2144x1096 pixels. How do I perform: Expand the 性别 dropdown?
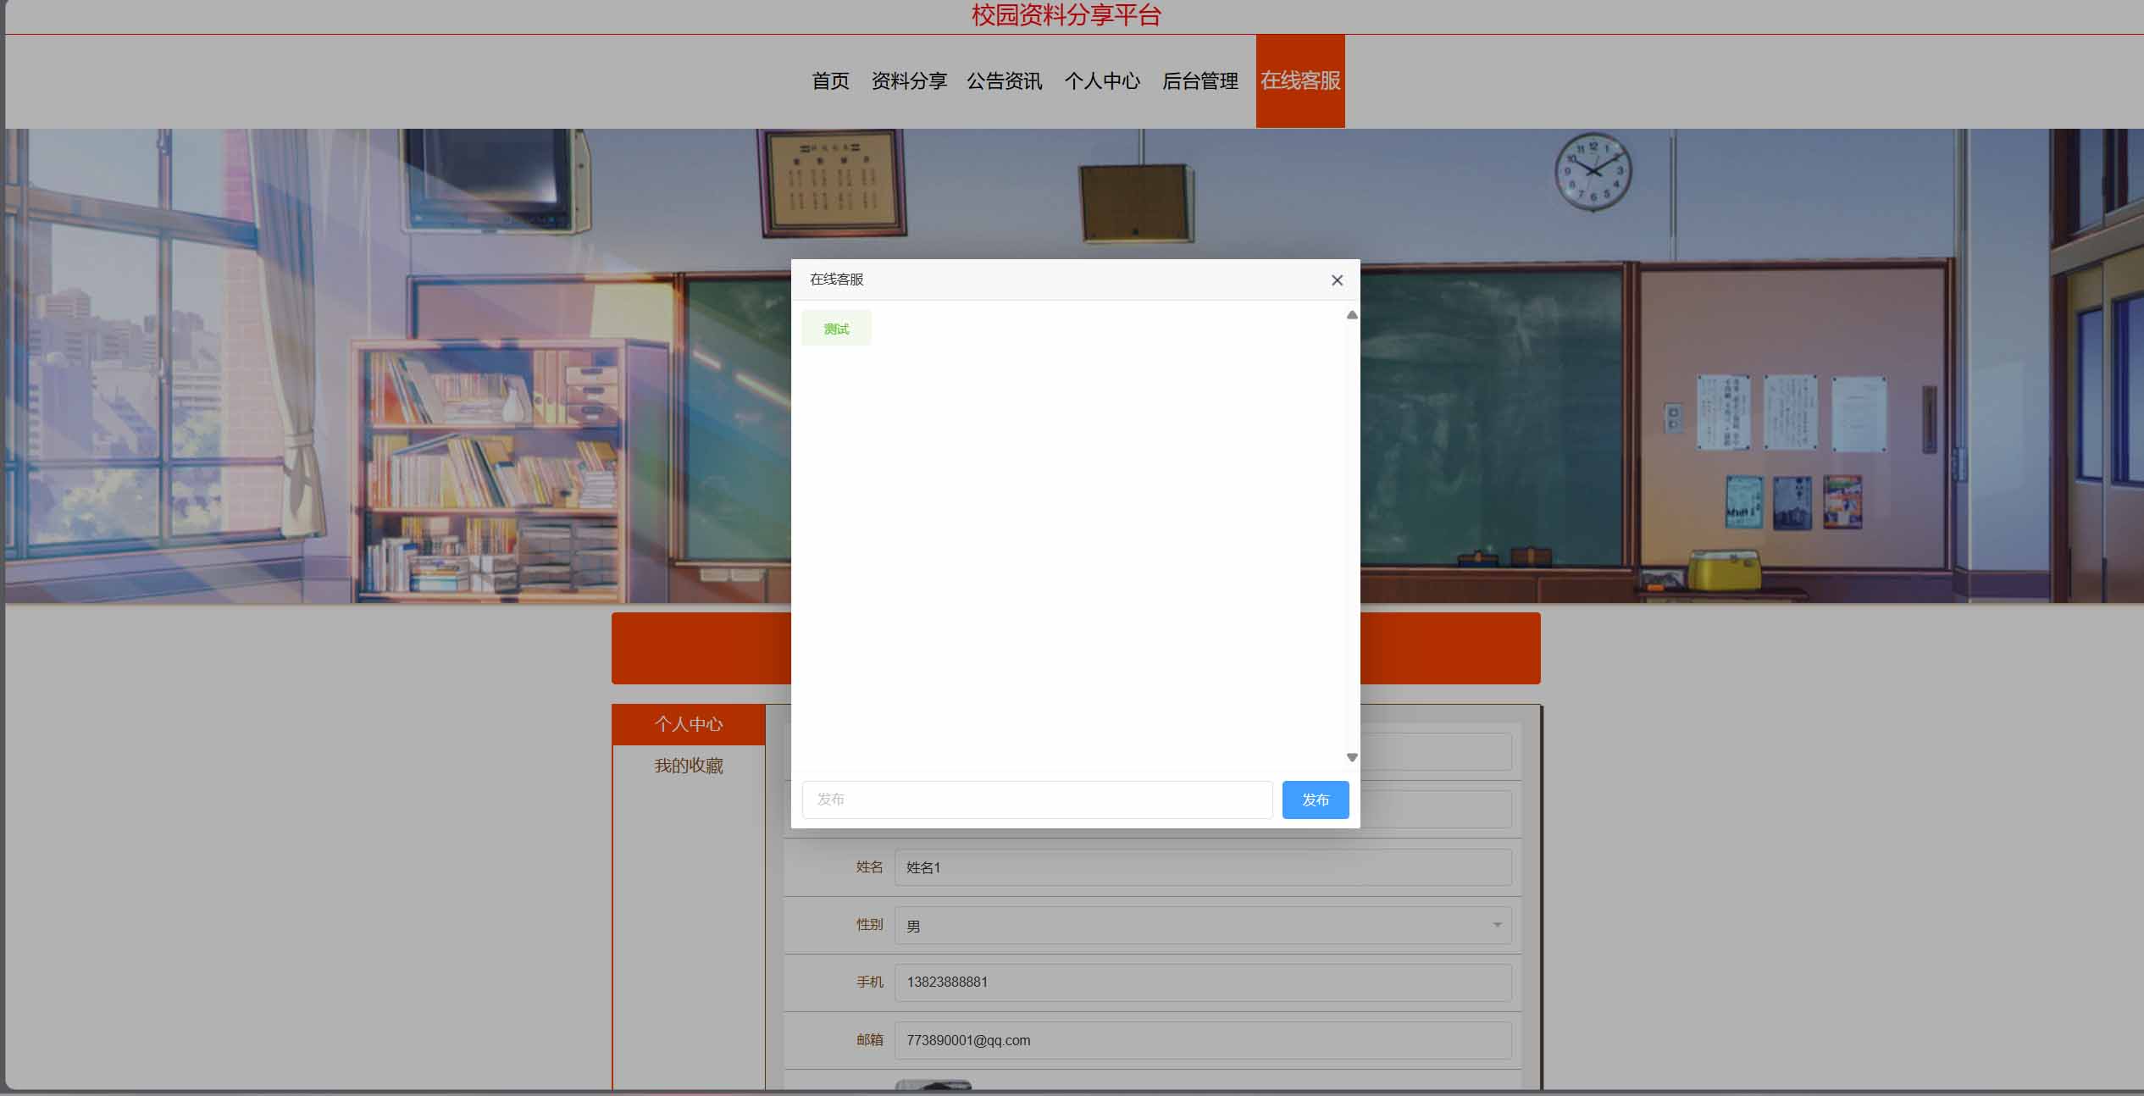pos(1203,925)
